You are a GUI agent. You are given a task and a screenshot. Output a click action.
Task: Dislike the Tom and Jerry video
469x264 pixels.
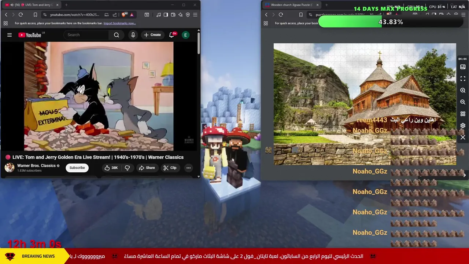[127, 168]
